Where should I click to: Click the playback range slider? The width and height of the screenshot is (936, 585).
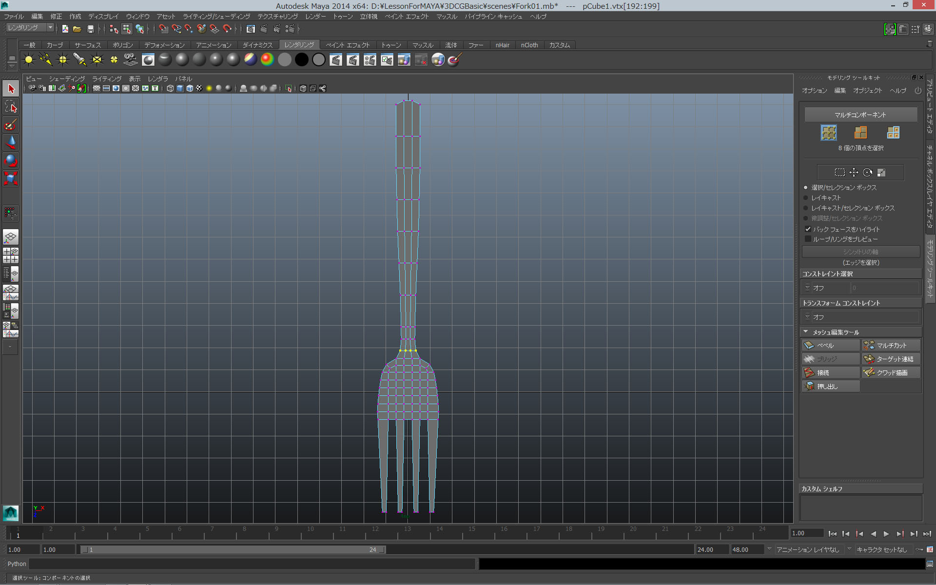pos(232,549)
